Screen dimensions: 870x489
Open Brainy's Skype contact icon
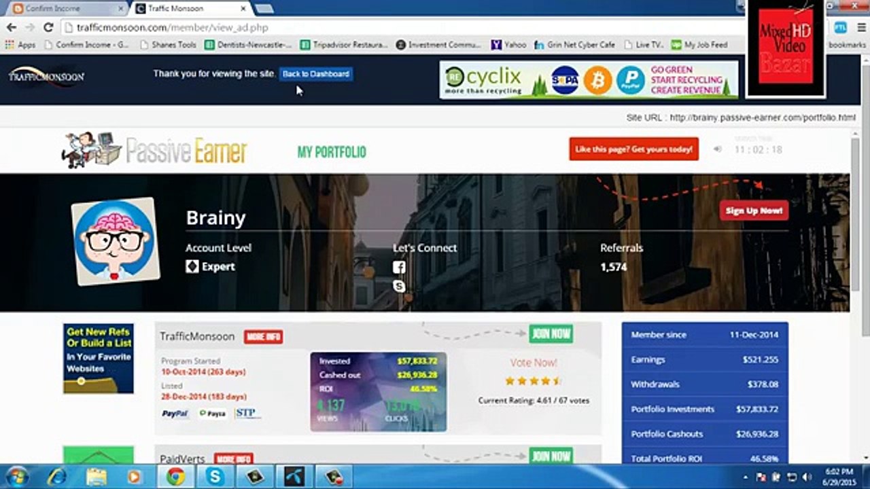pyautogui.click(x=399, y=286)
